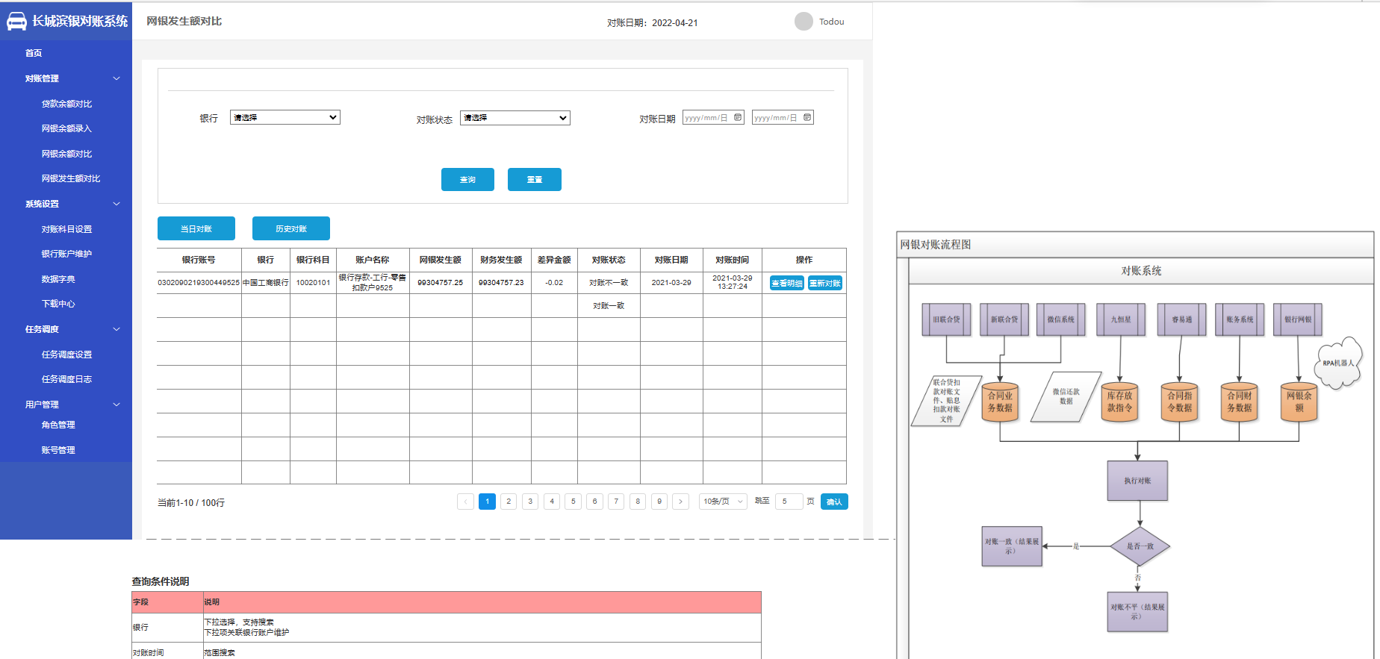Click 查看明细 in the first table row
The width and height of the screenshot is (1380, 659).
click(787, 283)
